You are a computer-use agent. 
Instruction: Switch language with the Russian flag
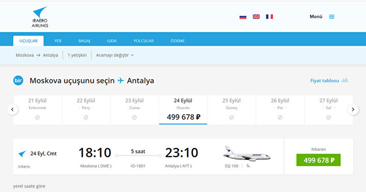243,17
